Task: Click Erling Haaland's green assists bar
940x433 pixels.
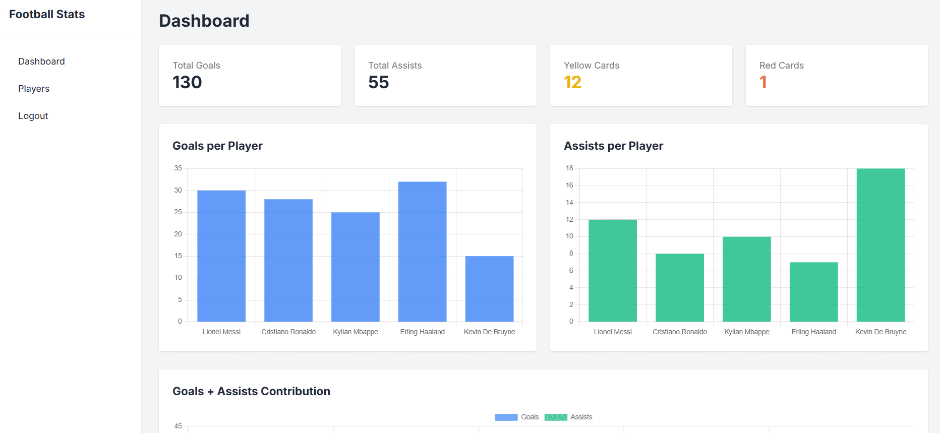Action: (814, 291)
